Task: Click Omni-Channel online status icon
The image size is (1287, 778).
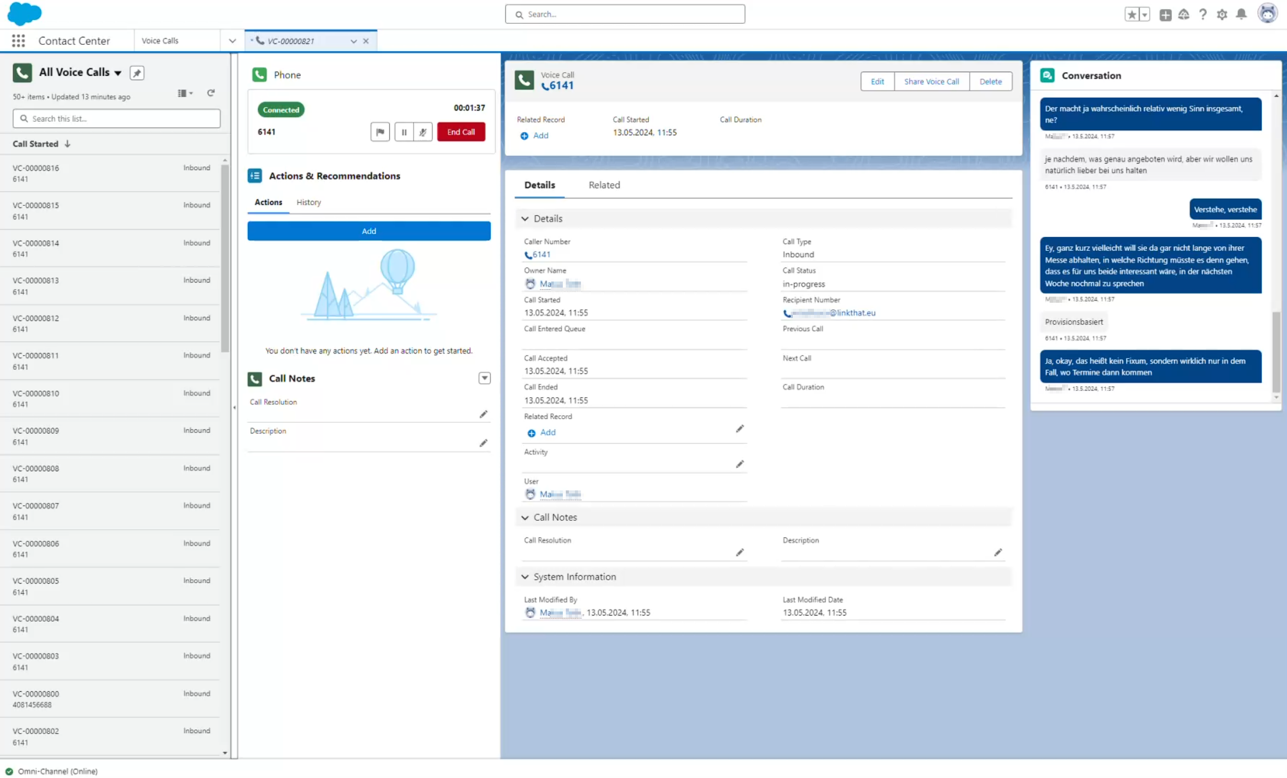Action: click(x=9, y=771)
